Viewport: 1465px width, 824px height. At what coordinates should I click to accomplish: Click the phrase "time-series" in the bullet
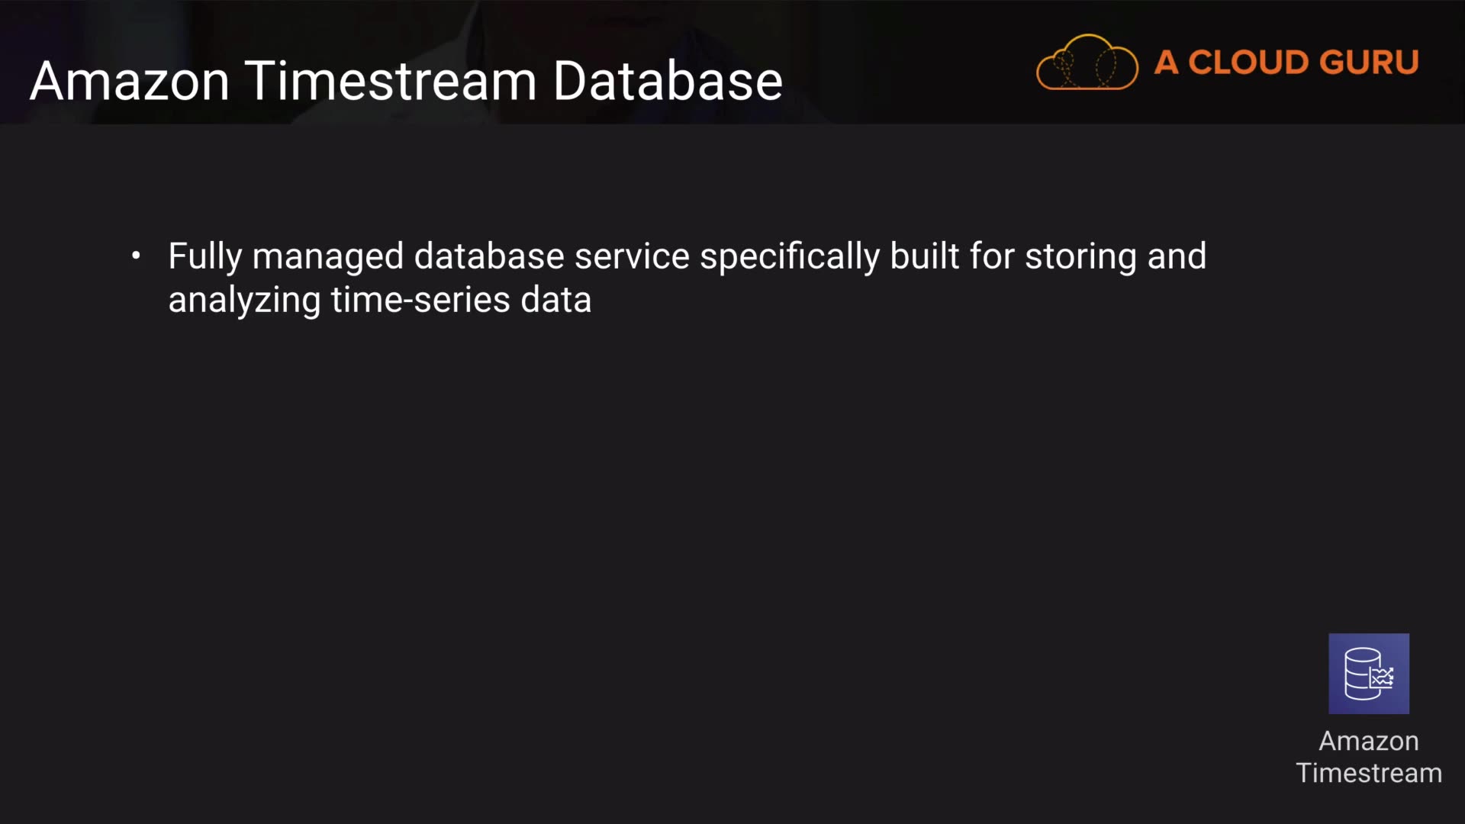420,300
